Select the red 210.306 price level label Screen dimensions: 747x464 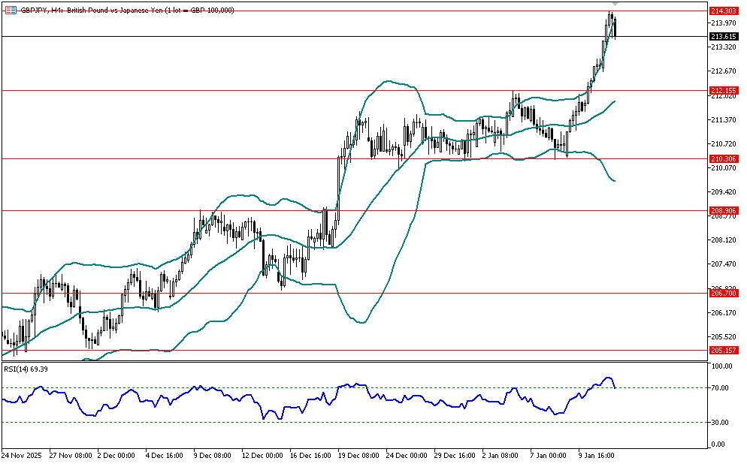pyautogui.click(x=722, y=158)
